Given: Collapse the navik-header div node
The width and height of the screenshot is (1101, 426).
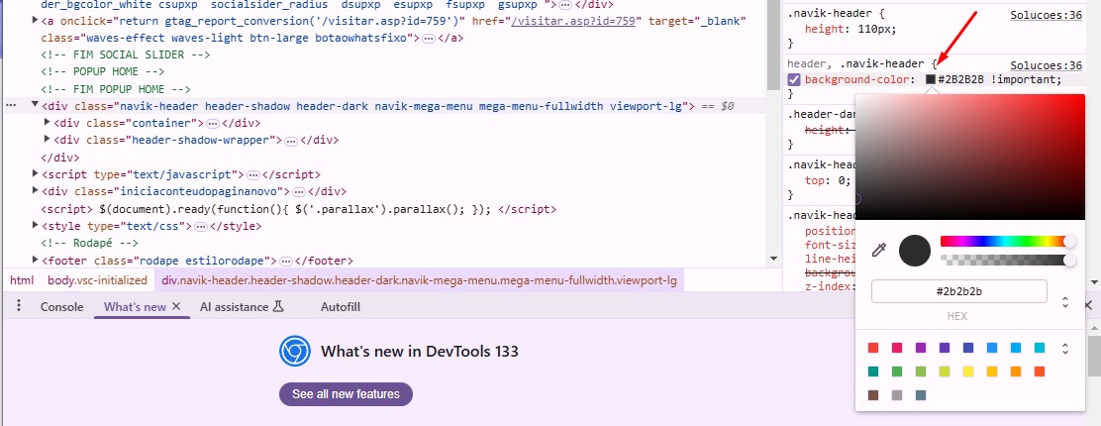Looking at the screenshot, I should (36, 105).
